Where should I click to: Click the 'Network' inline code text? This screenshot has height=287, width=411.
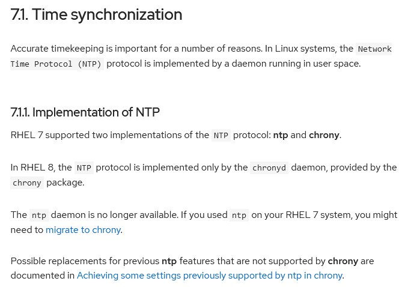[374, 49]
